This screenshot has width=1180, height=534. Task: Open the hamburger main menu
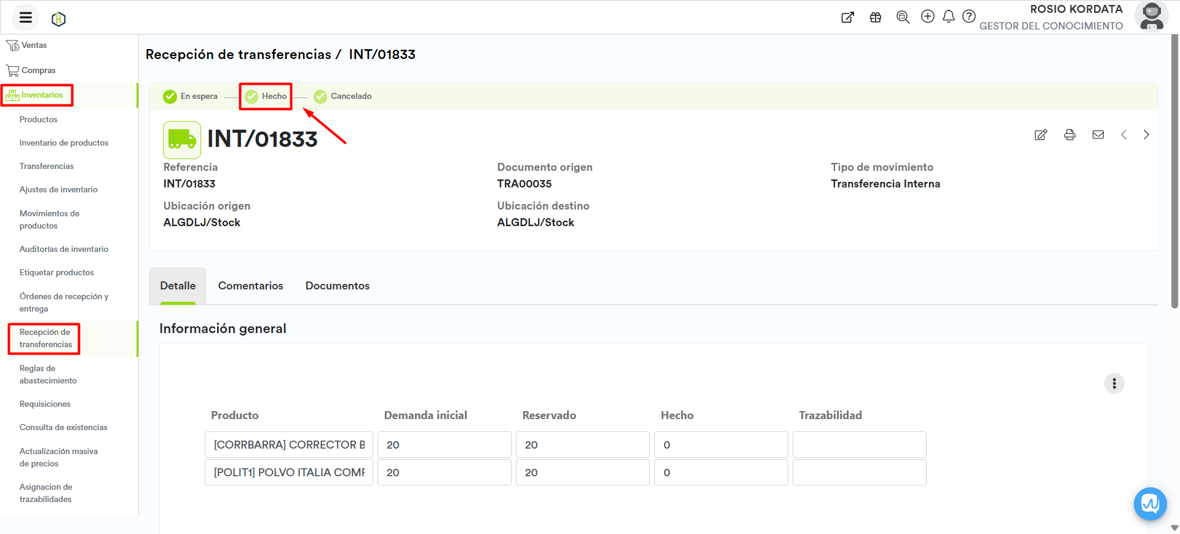point(25,17)
